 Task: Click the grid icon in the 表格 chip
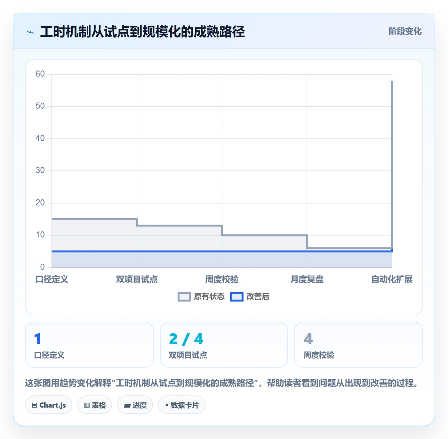point(87,405)
